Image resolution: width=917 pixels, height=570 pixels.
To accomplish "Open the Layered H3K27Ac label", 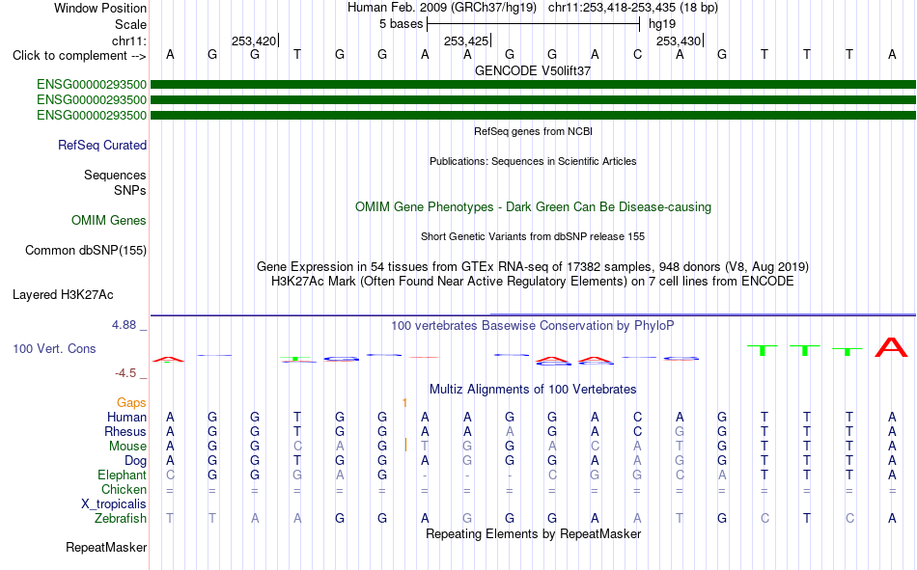I will 63,295.
